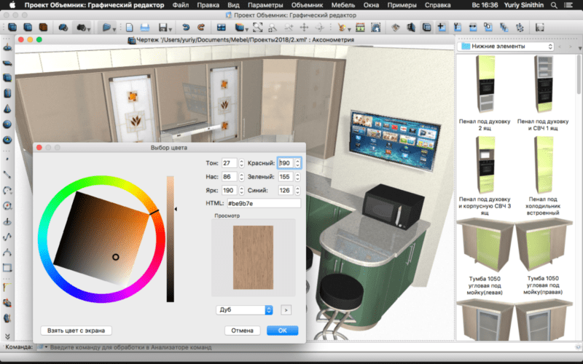This screenshot has height=364, width=583.
Task: Open the Примеры menu
Action: pos(402,5)
